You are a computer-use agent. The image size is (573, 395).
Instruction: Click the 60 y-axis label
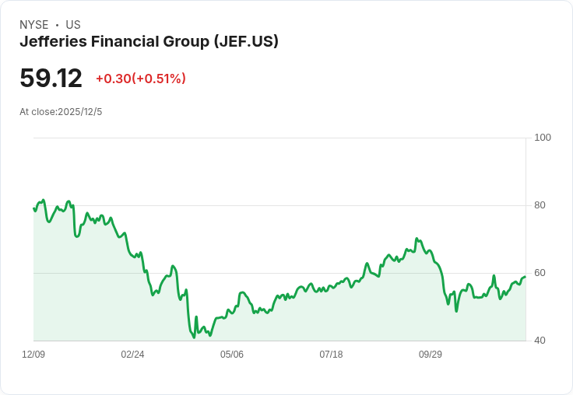tap(540, 273)
